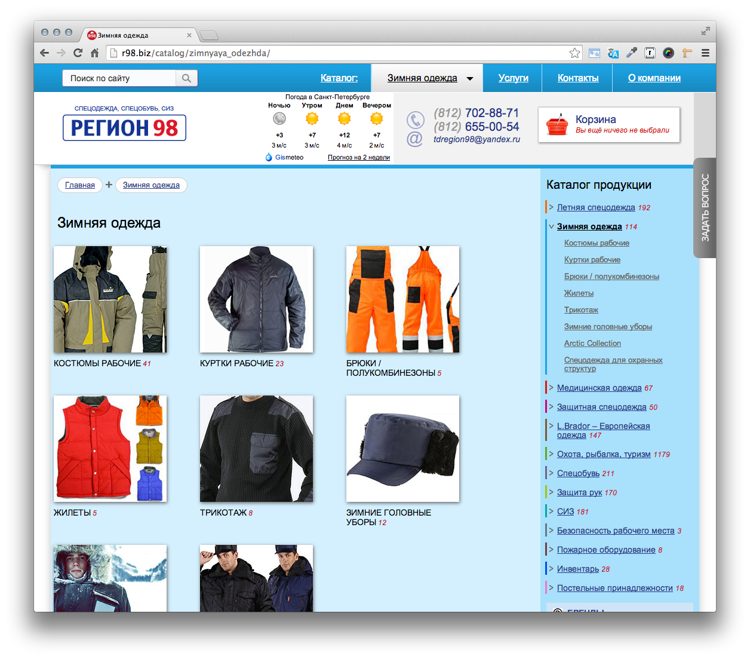Open the Брюки / полукомбинезоны sidebar link

click(x=611, y=277)
